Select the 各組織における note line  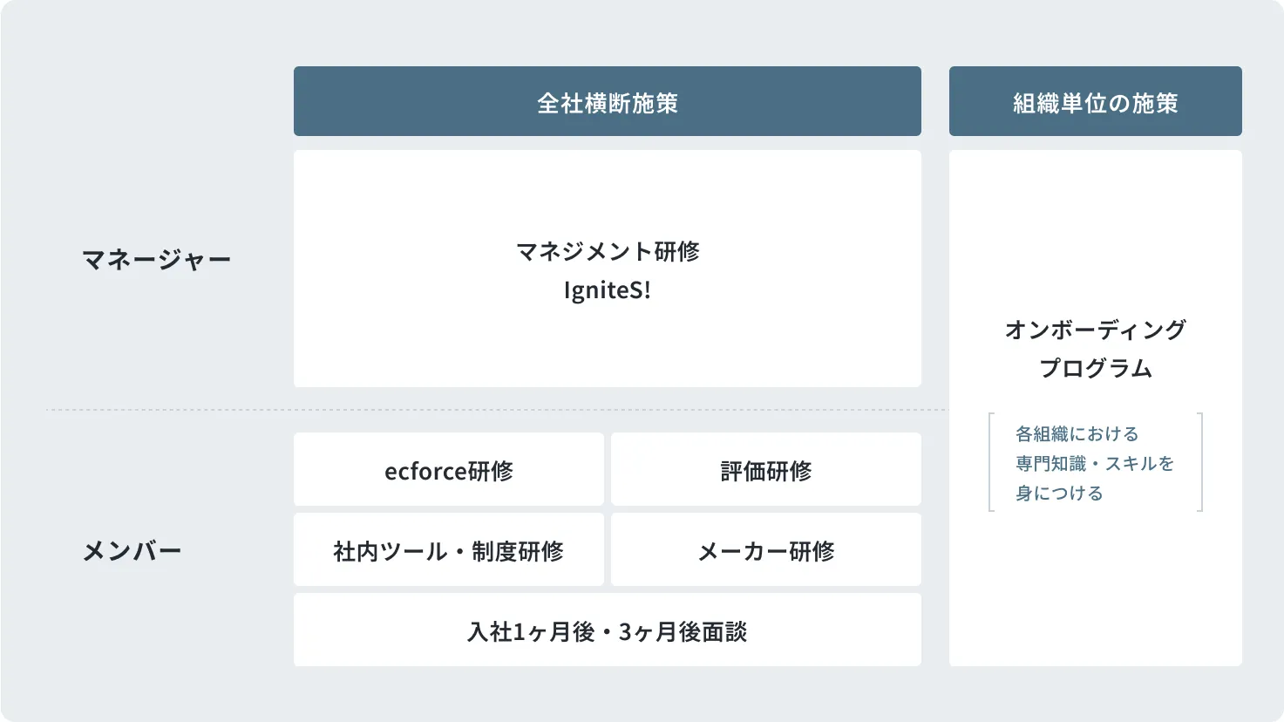pyautogui.click(x=1077, y=433)
